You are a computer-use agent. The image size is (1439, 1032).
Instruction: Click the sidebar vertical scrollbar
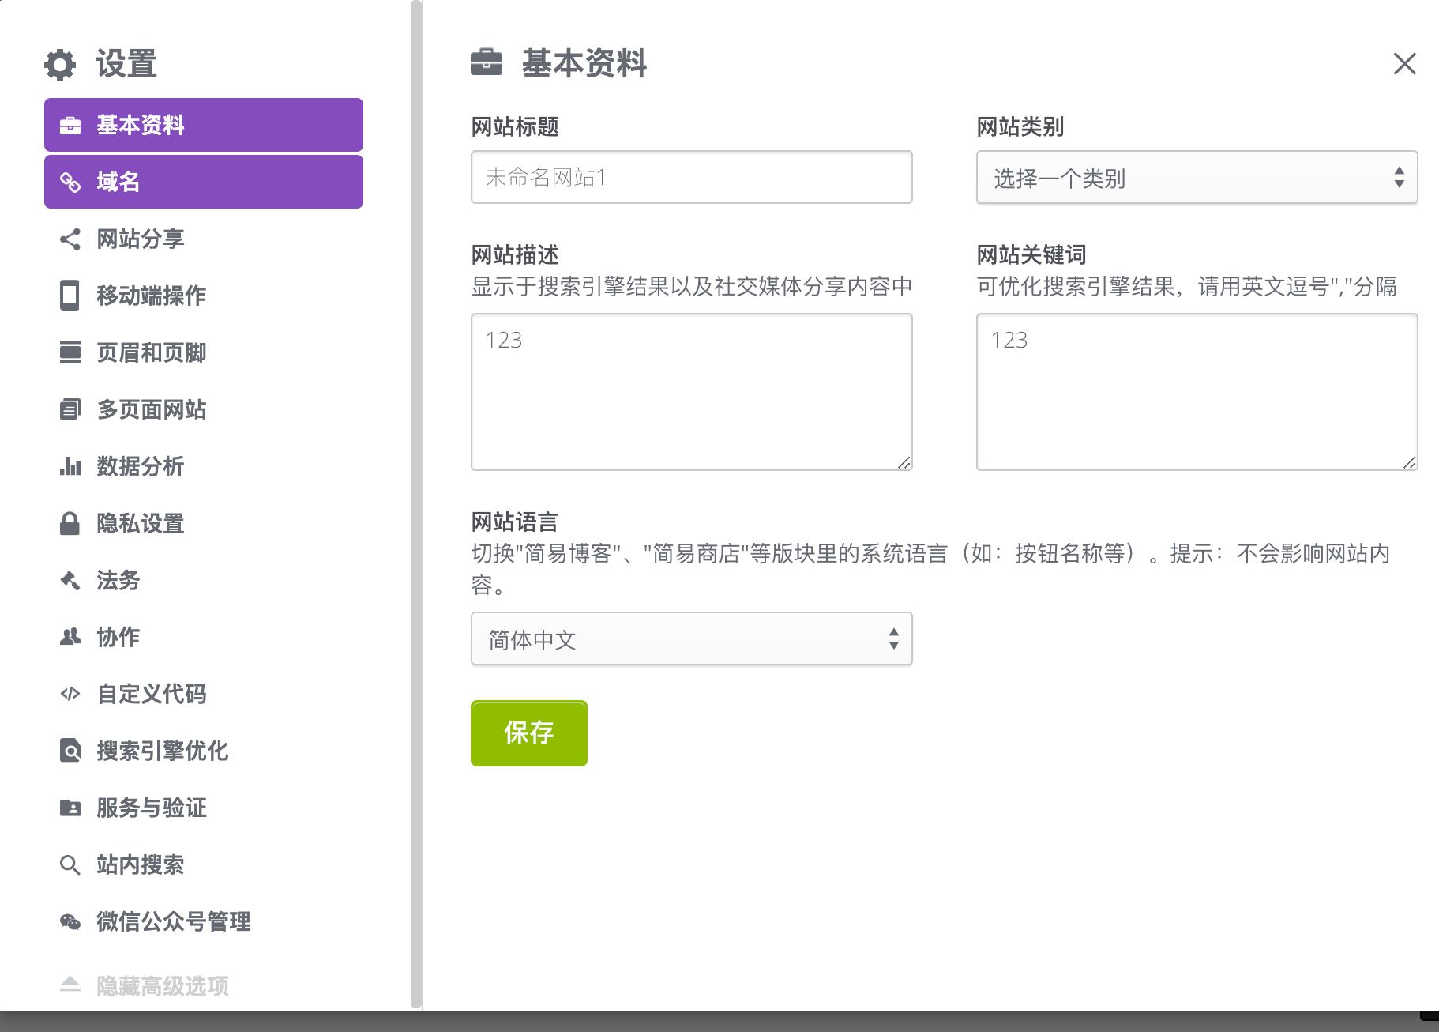(x=416, y=506)
